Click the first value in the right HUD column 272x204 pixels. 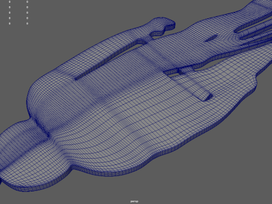[27, 2]
